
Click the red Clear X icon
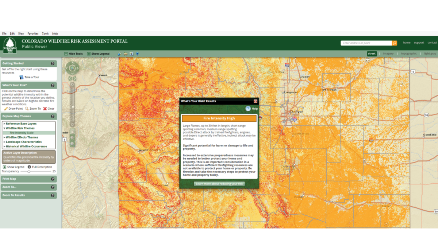pyautogui.click(x=45, y=108)
